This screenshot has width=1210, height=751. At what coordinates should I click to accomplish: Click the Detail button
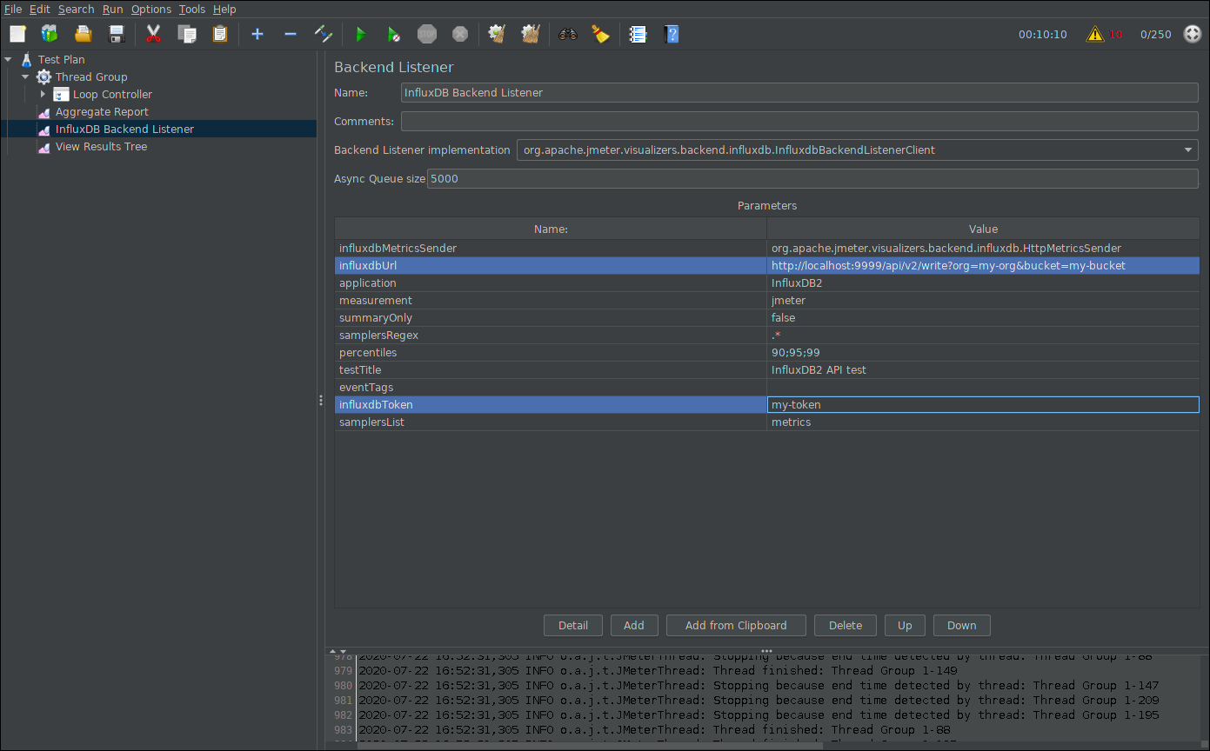573,625
